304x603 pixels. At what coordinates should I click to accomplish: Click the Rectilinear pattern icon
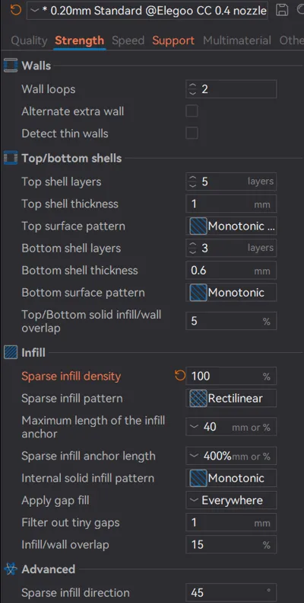[x=198, y=399]
